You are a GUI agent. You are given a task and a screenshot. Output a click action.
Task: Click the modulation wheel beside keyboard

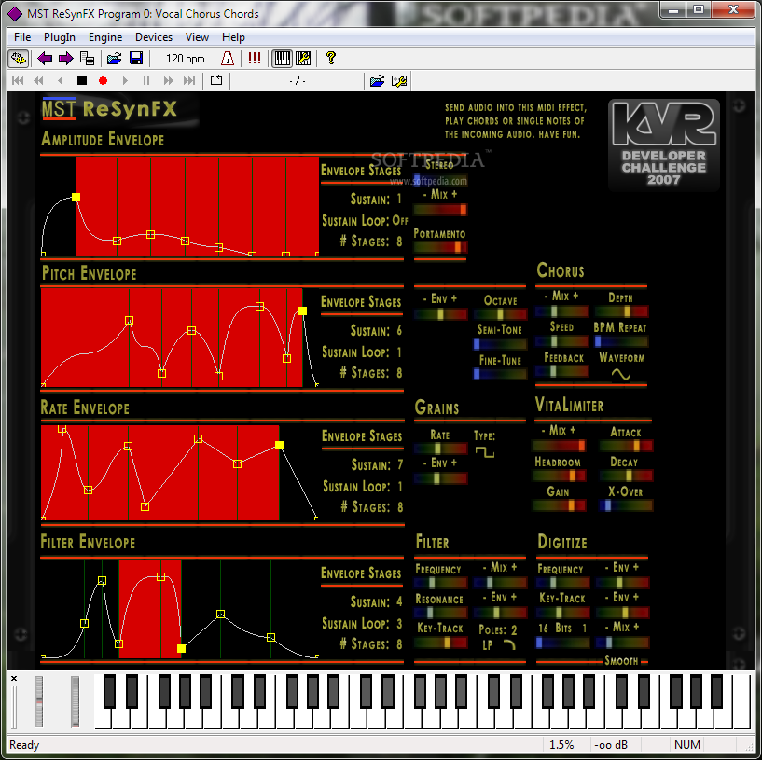click(x=75, y=701)
